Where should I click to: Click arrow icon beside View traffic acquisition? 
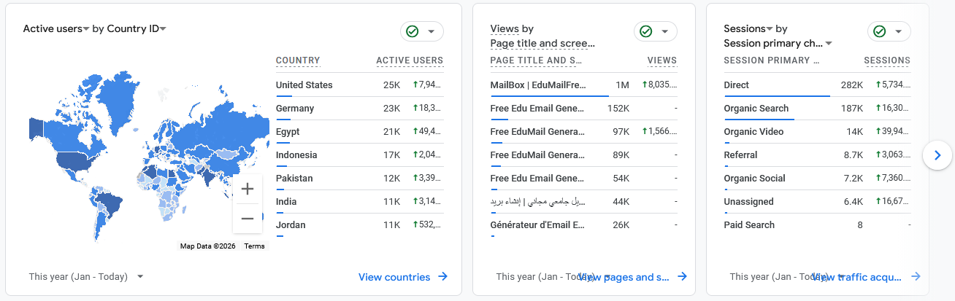click(916, 277)
